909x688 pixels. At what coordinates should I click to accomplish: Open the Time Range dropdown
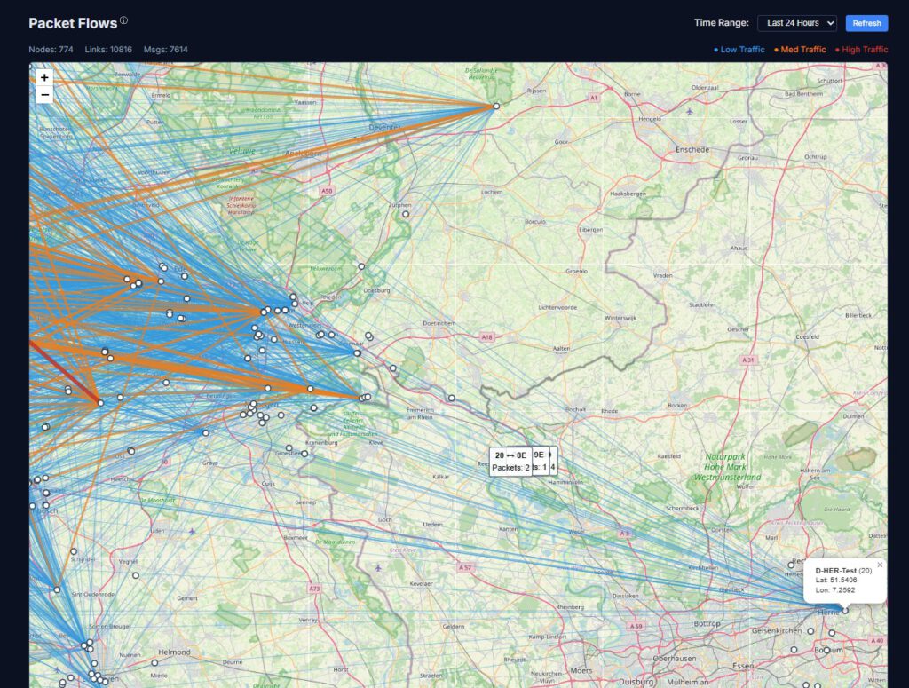pos(796,23)
